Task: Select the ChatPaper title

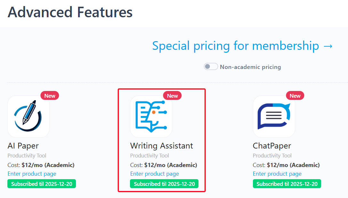Action: coord(272,146)
